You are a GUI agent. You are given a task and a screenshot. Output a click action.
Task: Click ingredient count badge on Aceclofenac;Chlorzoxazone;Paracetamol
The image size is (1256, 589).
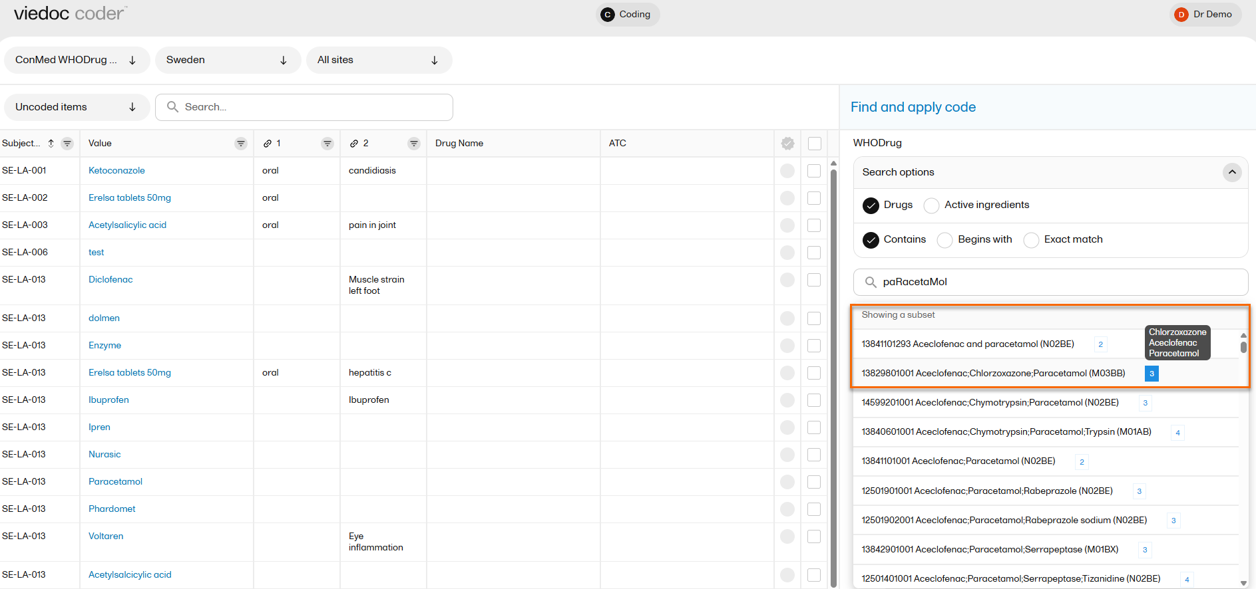point(1151,374)
